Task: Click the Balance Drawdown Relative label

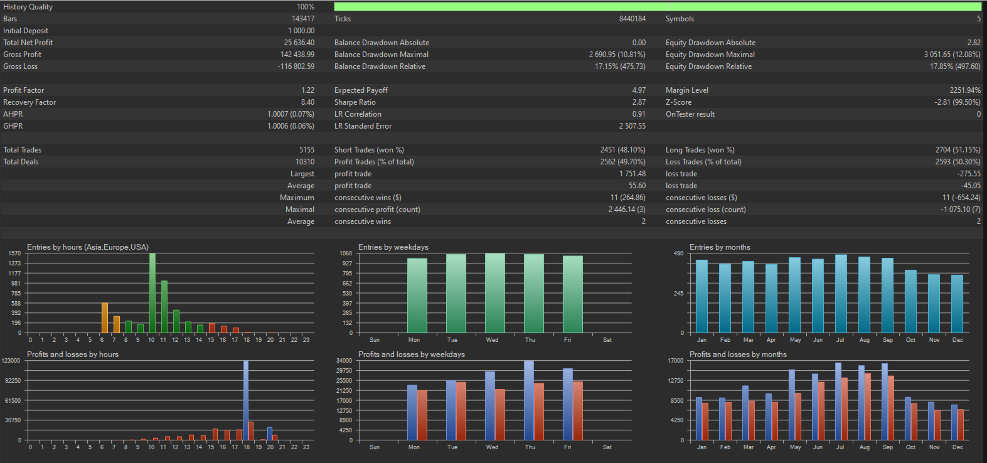Action: coord(380,67)
